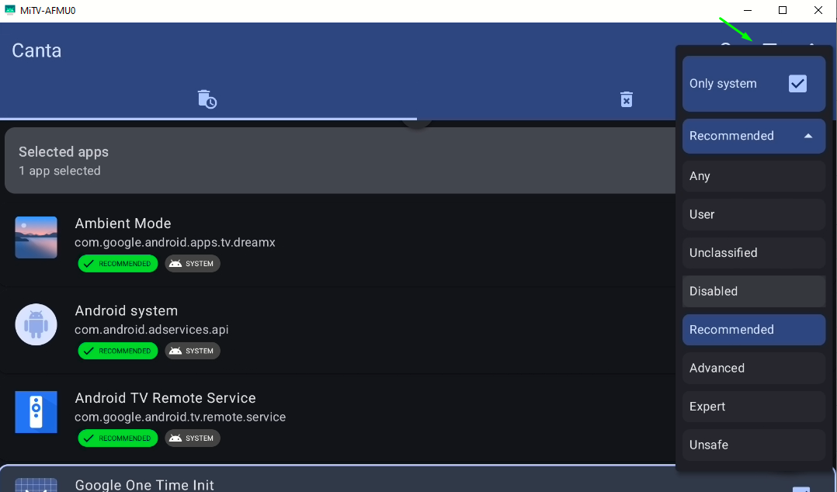
Task: Switch to the uninstalled apps trash tab
Action: [x=626, y=99]
